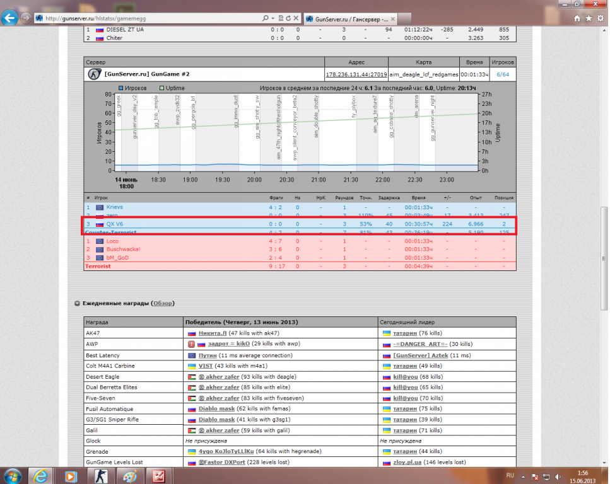Viewport: 610px width, 484px height.
Task: Collapse the Ежедневные награды section
Action: (77, 303)
